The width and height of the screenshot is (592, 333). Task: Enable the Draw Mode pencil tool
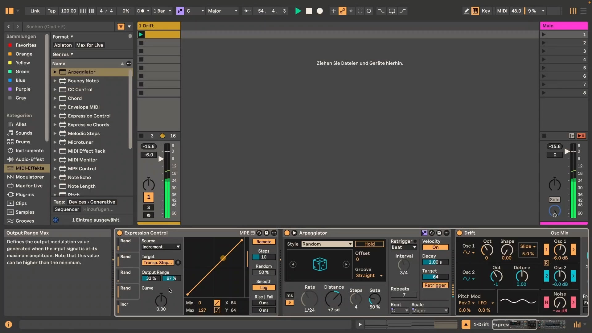click(x=466, y=11)
